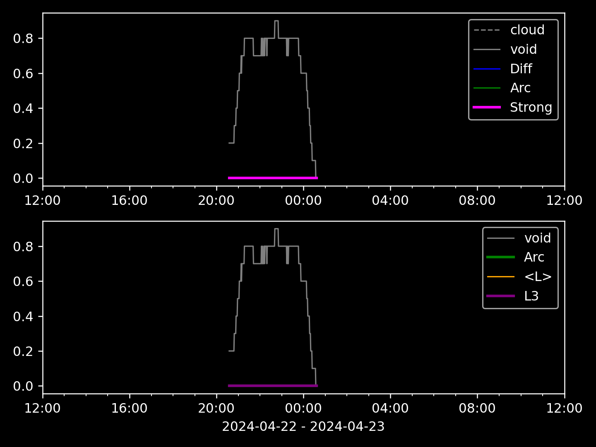Viewport: 596px width, 447px height.
Task: Click the purple L3 line in bottom plot
Action: click(x=273, y=386)
